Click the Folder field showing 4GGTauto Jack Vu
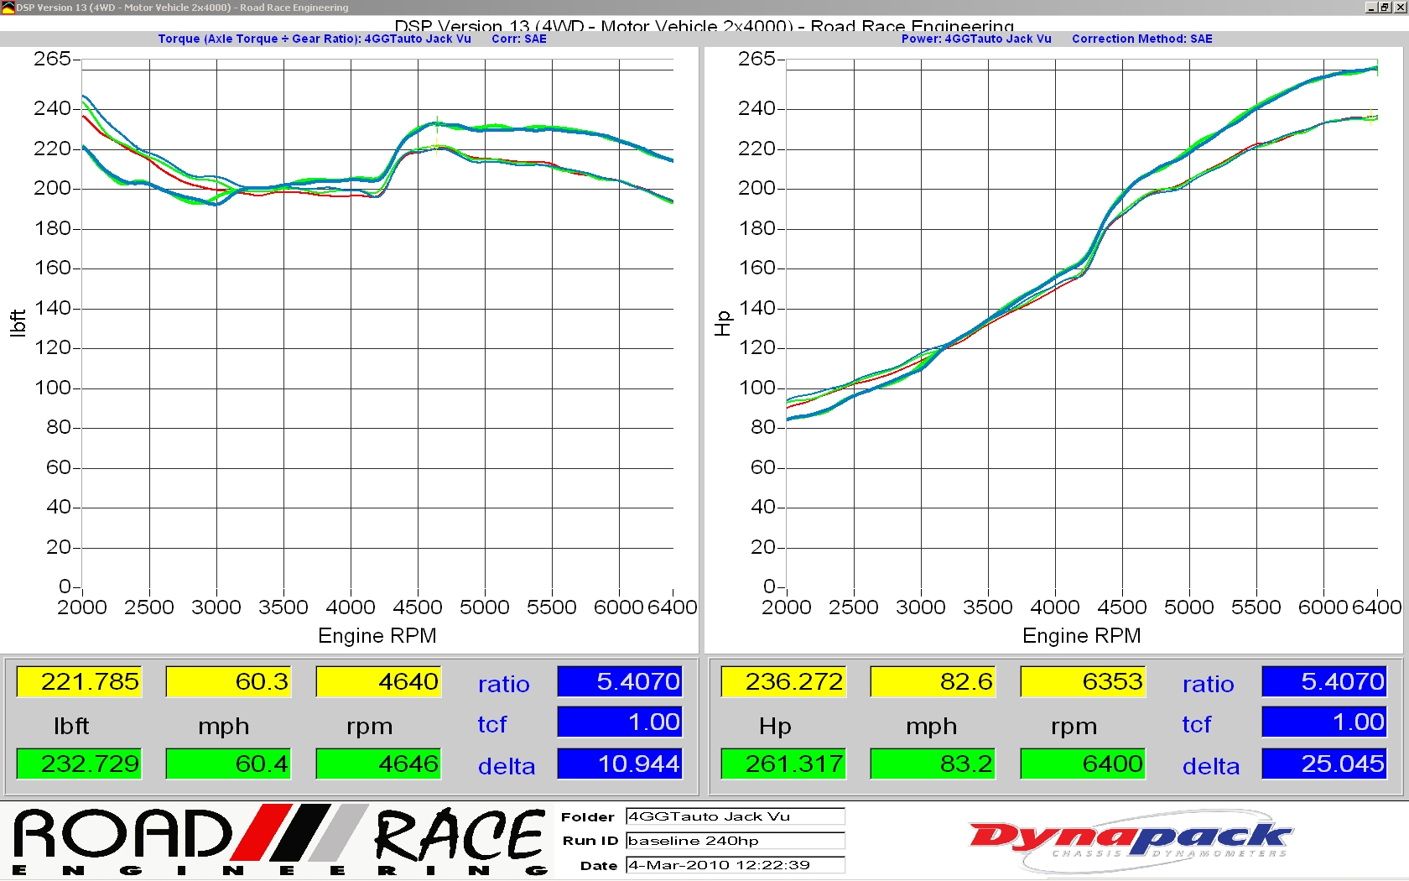Viewport: 1409px width, 881px height. click(x=735, y=816)
